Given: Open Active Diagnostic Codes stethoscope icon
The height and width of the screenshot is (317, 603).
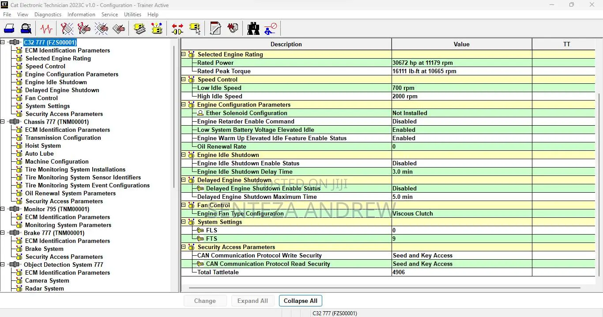Looking at the screenshot, I should pos(67,29).
